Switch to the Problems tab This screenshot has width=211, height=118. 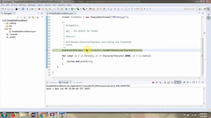(x=52, y=82)
